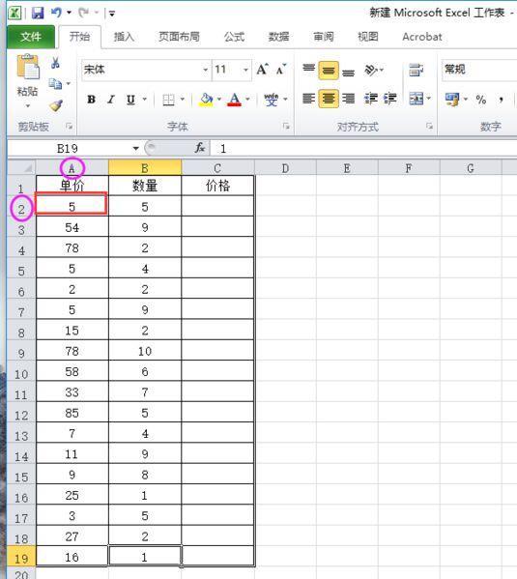
Task: Select cell C2 under 价格 header
Action: [217, 206]
